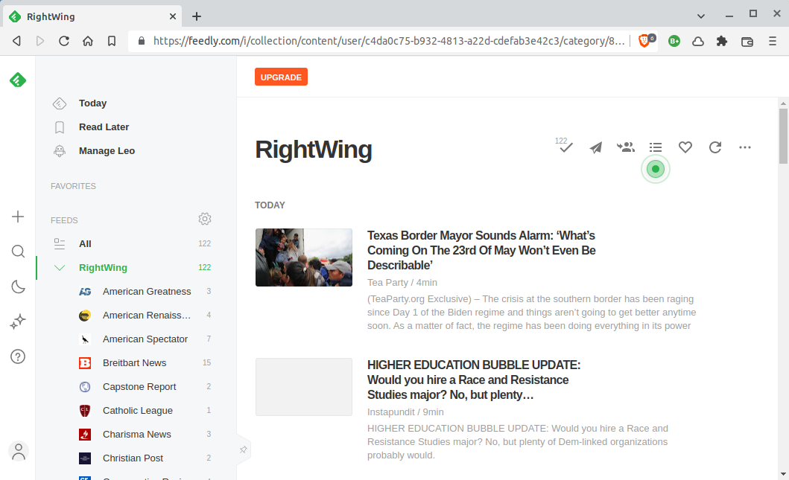Screen dimensions: 789x480
Task: Open the user profile avatar icon
Action: [x=18, y=452]
